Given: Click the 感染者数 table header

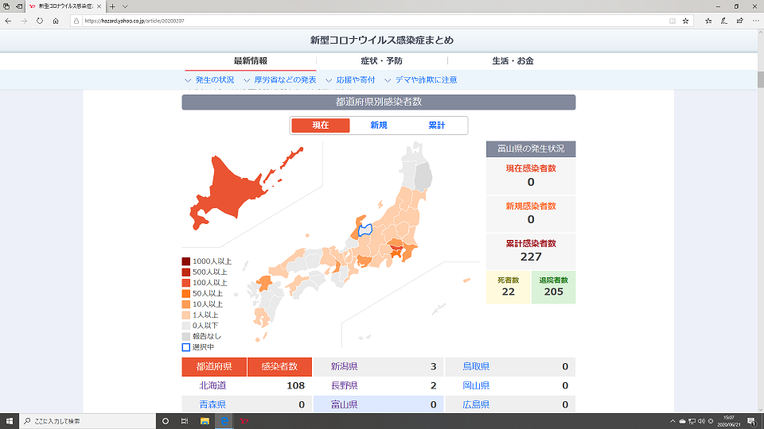Looking at the screenshot, I should pyautogui.click(x=279, y=367).
